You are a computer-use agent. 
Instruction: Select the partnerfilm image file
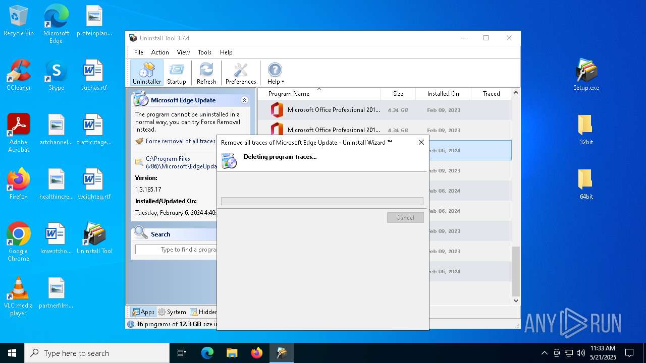(x=56, y=293)
